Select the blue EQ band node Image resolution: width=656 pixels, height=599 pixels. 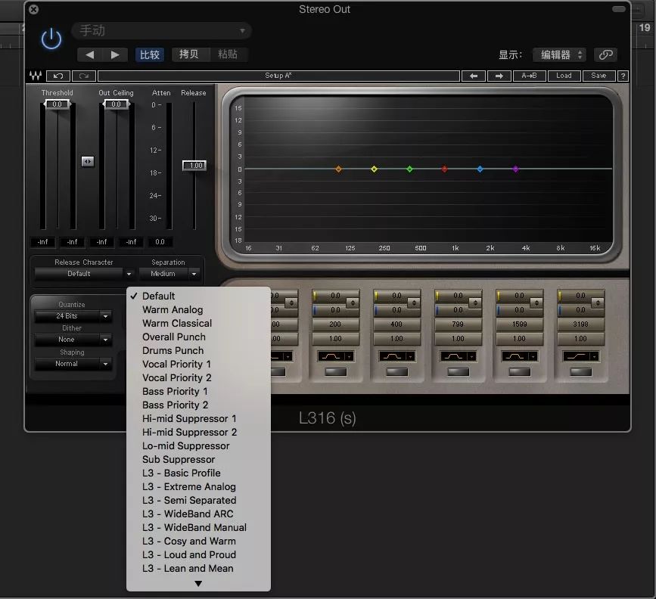tap(480, 169)
